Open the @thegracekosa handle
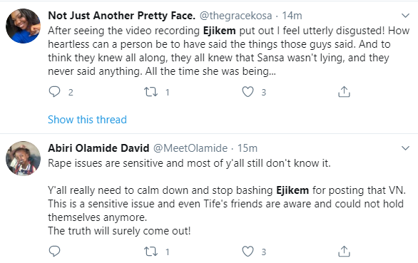 point(235,16)
